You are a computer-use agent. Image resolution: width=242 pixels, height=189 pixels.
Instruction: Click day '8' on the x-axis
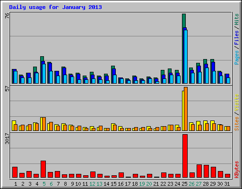pos(65,184)
